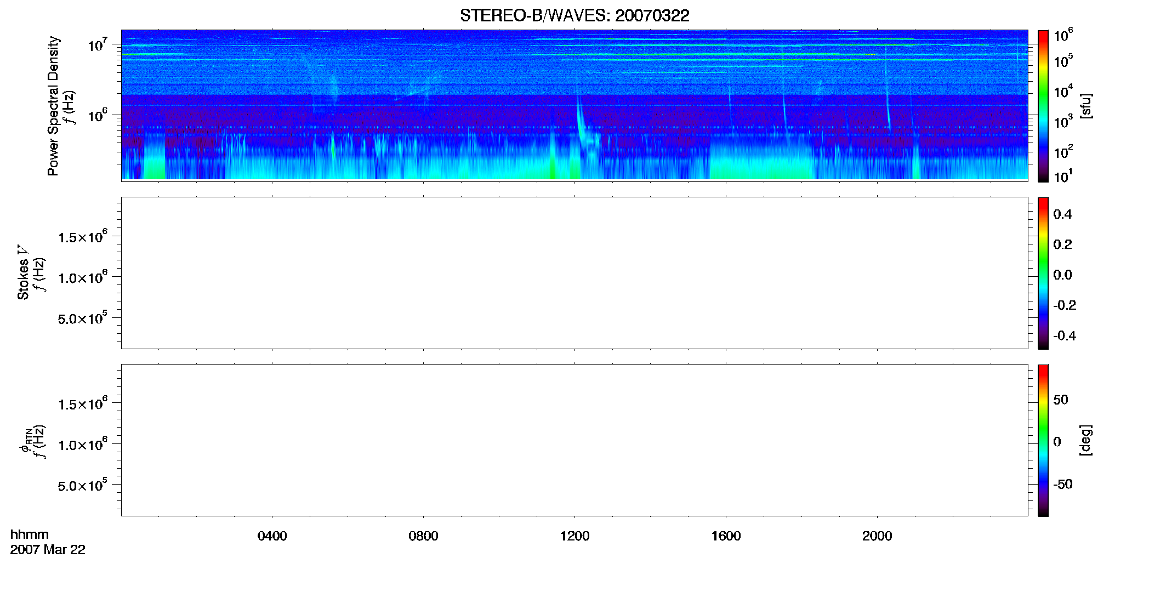Click the 5.0×10^5 tick on phi RTN axis
Screen dimensions: 1149x592
(83, 486)
